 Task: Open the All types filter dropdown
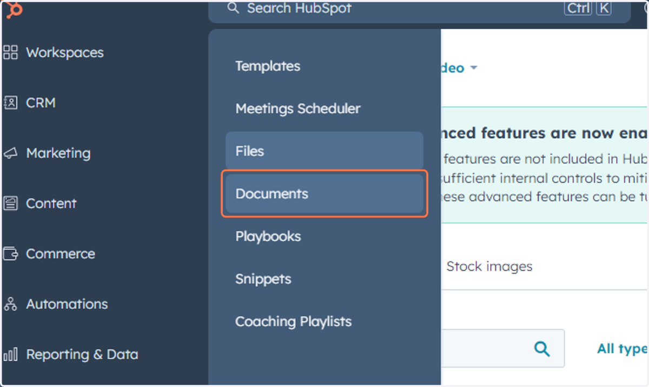click(622, 349)
